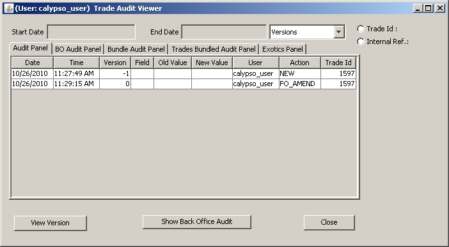
Task: Open the BO Audit Panel tab
Action: pyautogui.click(x=78, y=49)
